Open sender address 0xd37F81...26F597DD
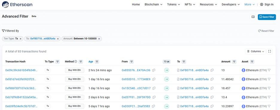Image resolution: width=280 pixels, height=110 pixels. pyautogui.click(x=136, y=97)
